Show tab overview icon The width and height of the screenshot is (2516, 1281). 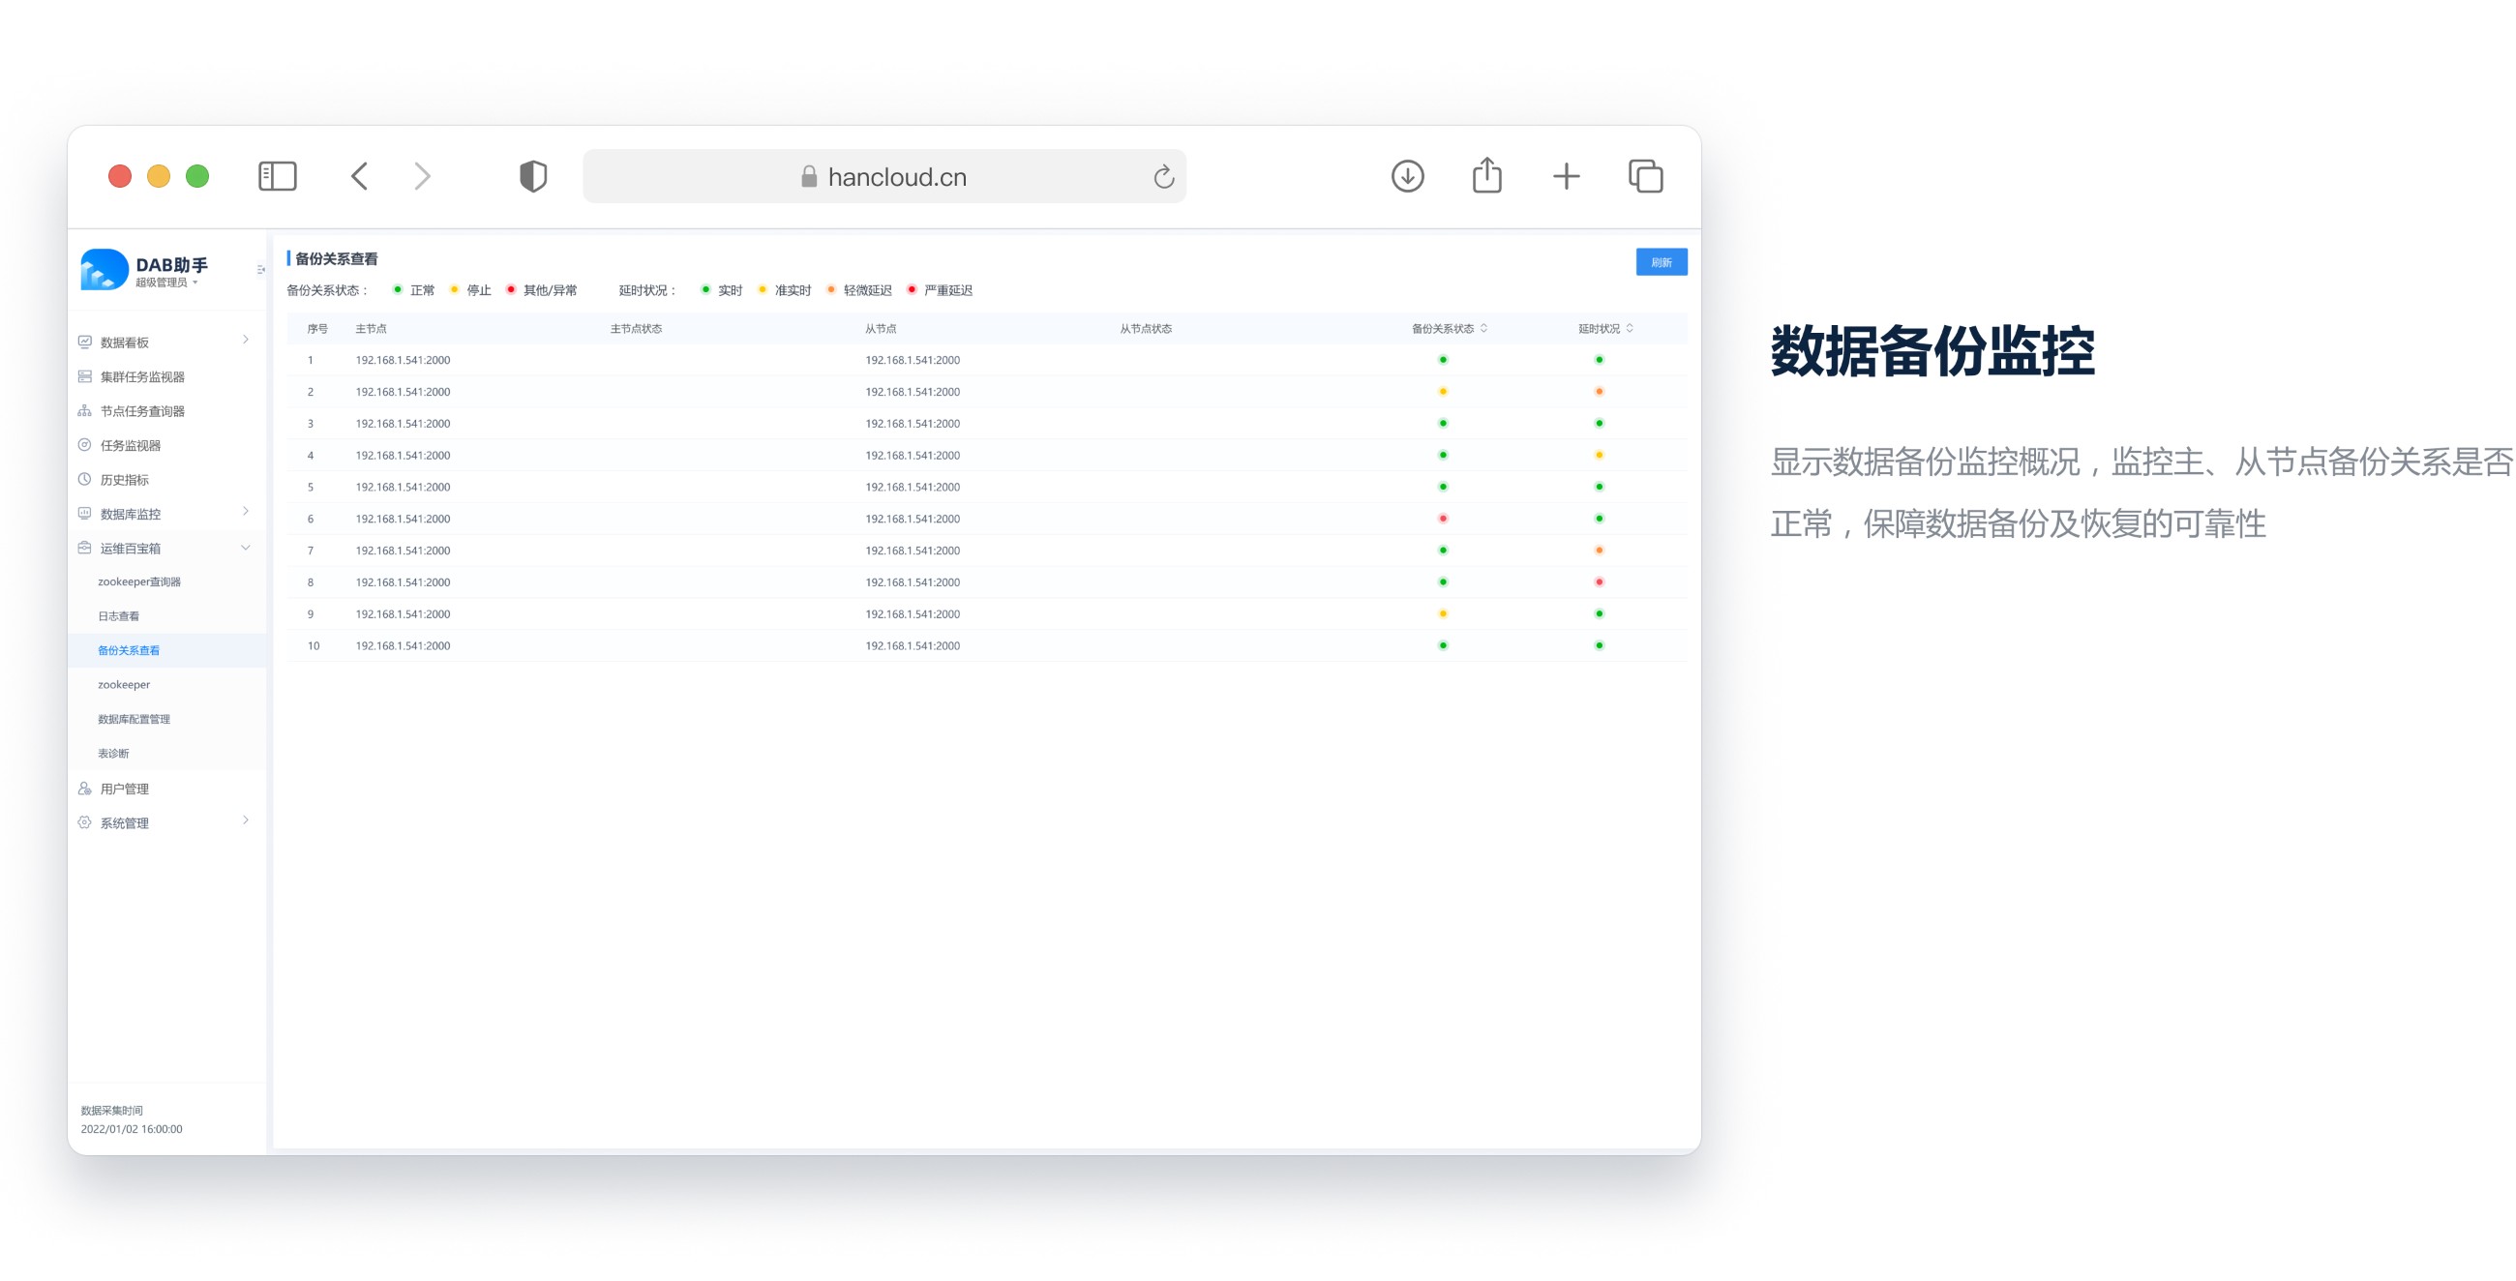click(x=1646, y=177)
